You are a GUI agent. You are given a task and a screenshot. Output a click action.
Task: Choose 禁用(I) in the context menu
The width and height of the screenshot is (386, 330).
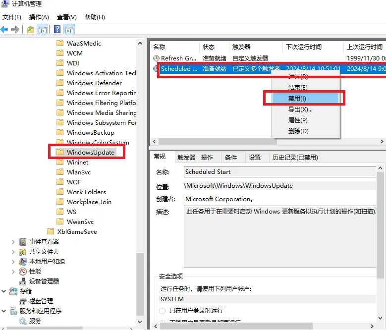tap(297, 99)
